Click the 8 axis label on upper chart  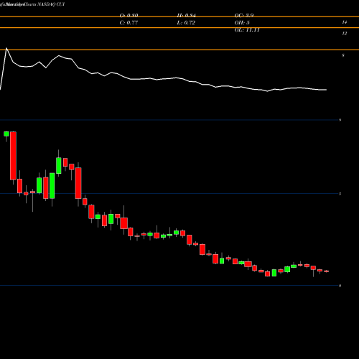pos(343,55)
